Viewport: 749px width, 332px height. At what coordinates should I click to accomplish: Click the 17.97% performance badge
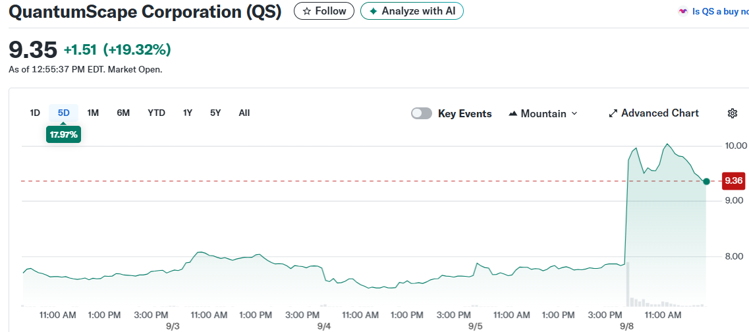tap(63, 135)
